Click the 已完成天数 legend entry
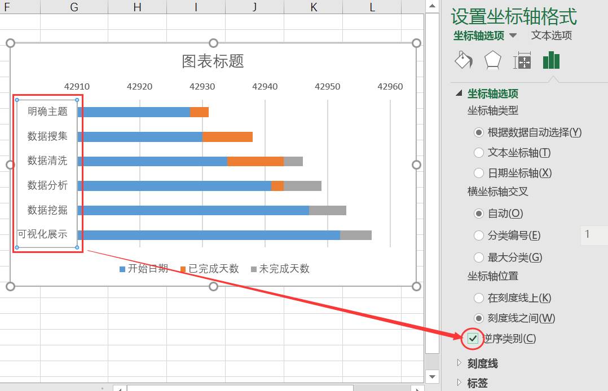 point(209,269)
